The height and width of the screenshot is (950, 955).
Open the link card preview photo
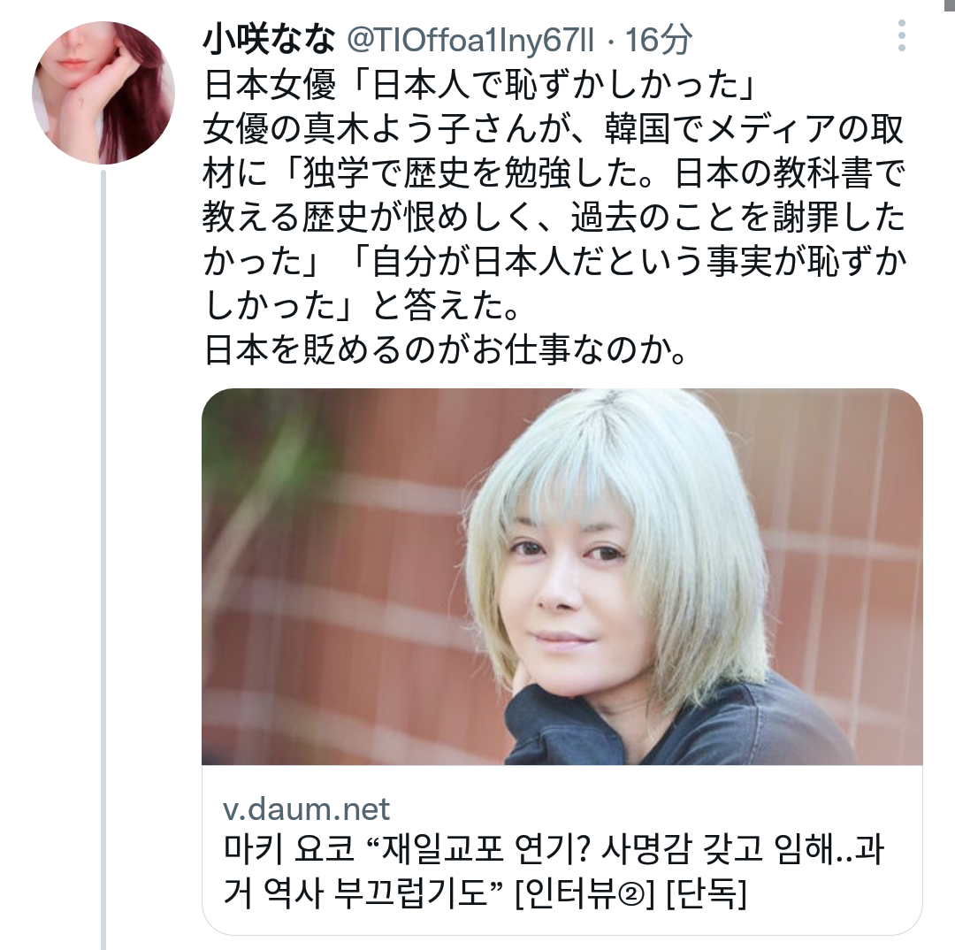point(562,577)
